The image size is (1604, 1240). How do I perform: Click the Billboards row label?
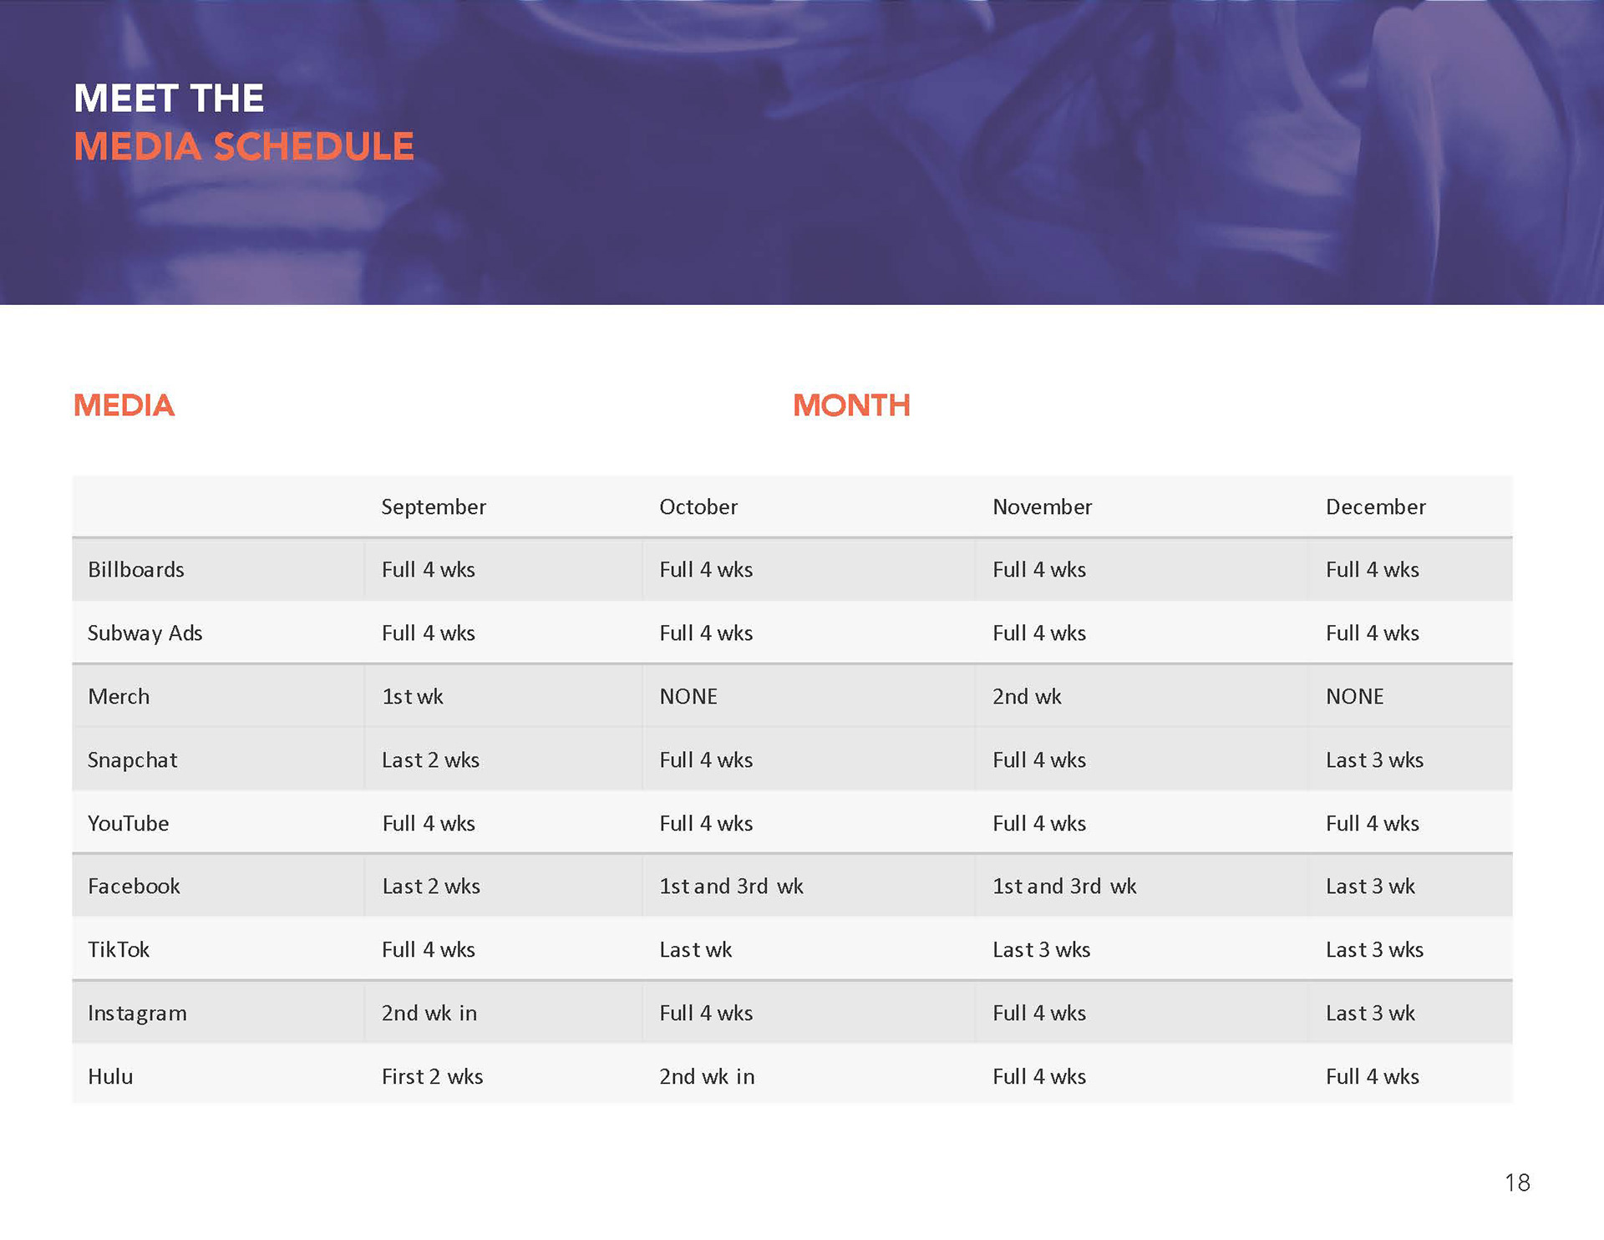pyautogui.click(x=136, y=570)
